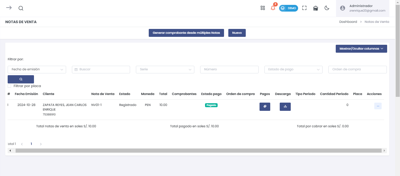Viewport: 400px width, 176px height.
Task: Enable the Filtrar por placa checkbox
Action: click(9, 86)
